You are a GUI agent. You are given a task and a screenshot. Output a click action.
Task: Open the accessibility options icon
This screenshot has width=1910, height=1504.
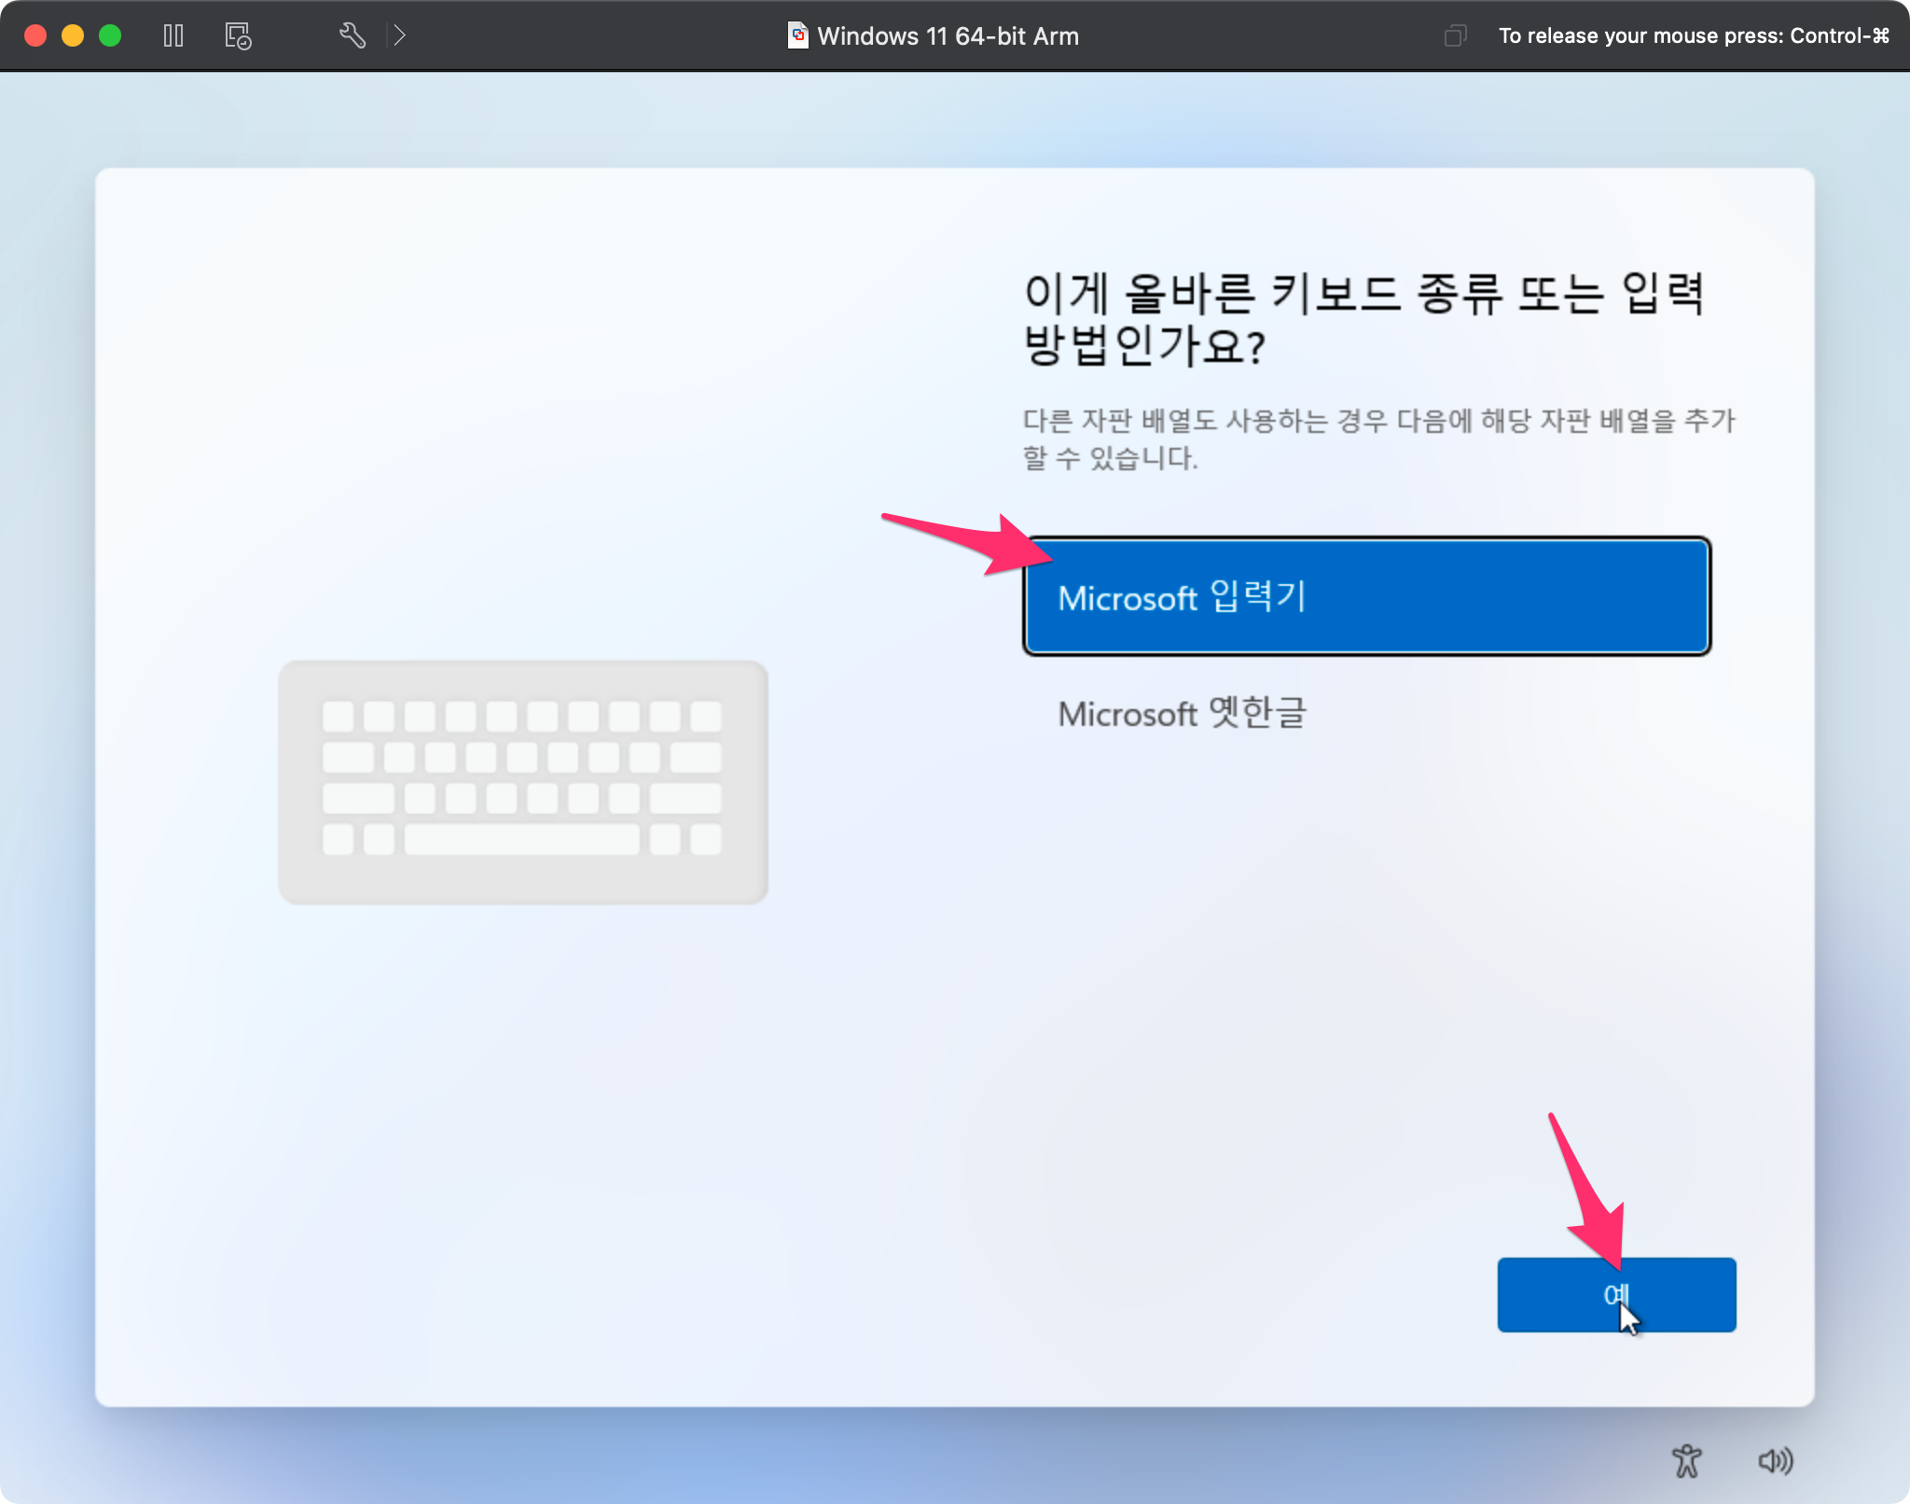(x=1686, y=1460)
